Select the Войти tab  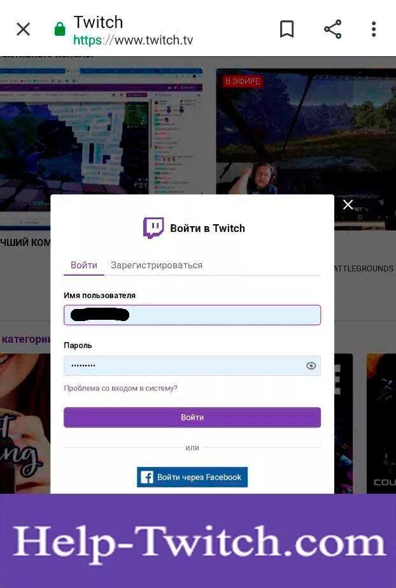tap(84, 265)
